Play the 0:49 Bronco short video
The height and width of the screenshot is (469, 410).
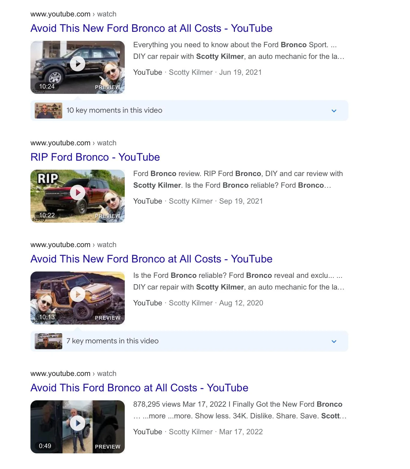(78, 423)
